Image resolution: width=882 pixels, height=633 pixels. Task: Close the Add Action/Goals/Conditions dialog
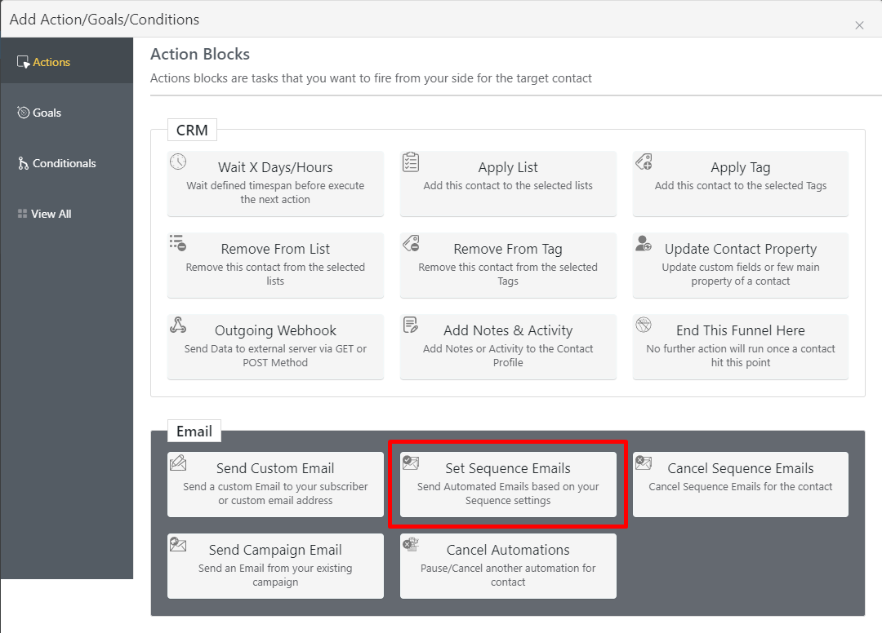pyautogui.click(x=859, y=25)
